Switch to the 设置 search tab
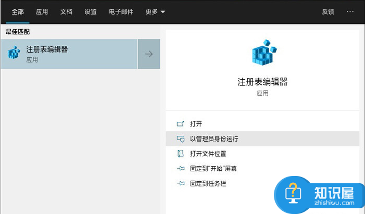365x214 pixels. click(91, 11)
